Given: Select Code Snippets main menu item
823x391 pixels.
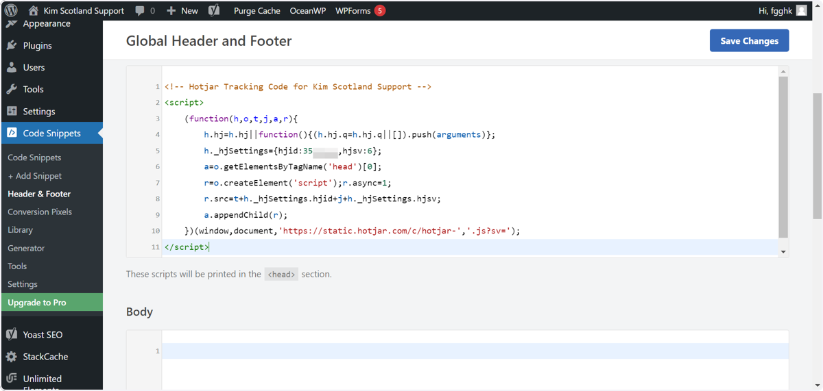Looking at the screenshot, I should 51,133.
